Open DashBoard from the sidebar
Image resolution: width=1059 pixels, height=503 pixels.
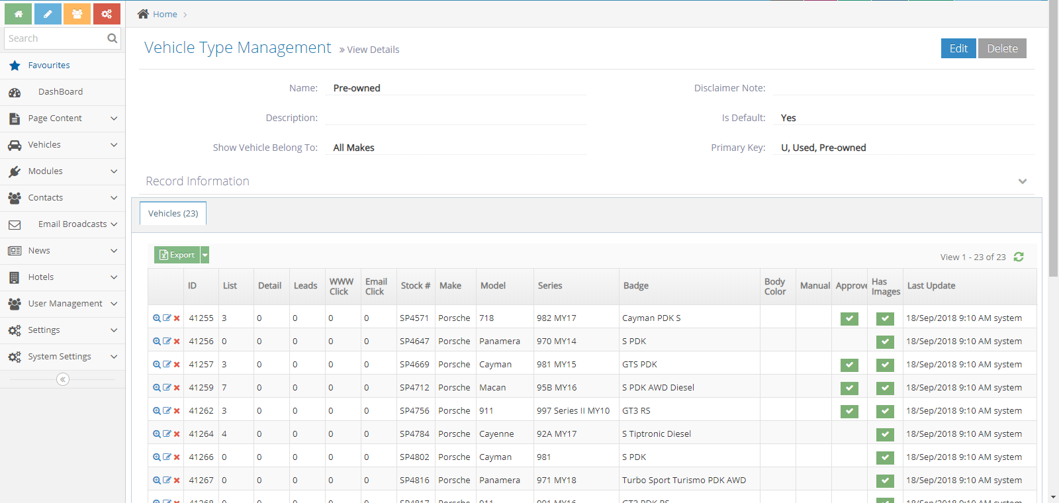pyautogui.click(x=60, y=92)
